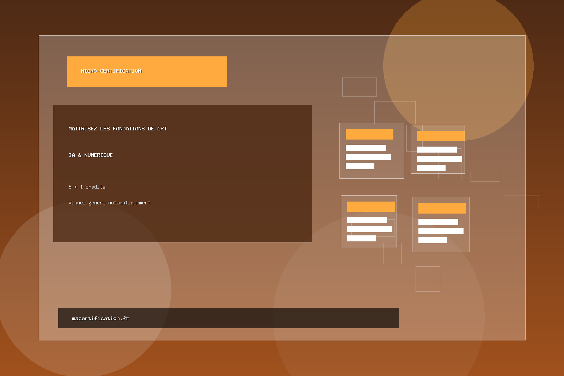
Task: Select the lower-right document card's orange header
Action: pyautogui.click(x=442, y=208)
